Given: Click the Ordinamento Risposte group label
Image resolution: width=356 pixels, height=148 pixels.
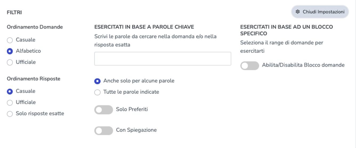Looking at the screenshot, I should pos(34,79).
